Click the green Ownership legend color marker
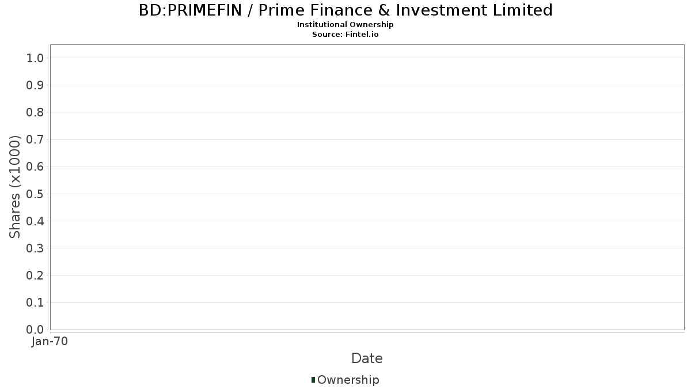 point(313,380)
